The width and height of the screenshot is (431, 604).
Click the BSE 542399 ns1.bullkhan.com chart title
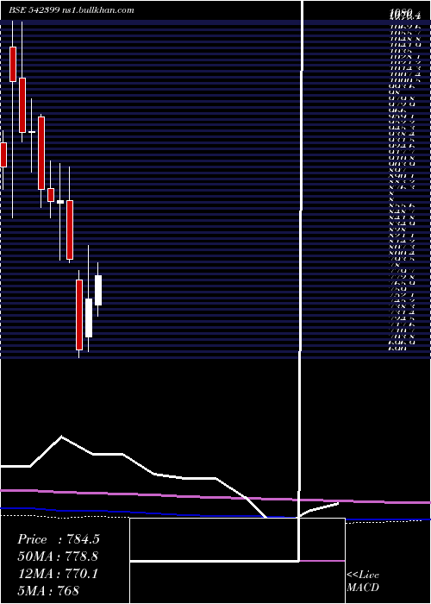coord(72,10)
